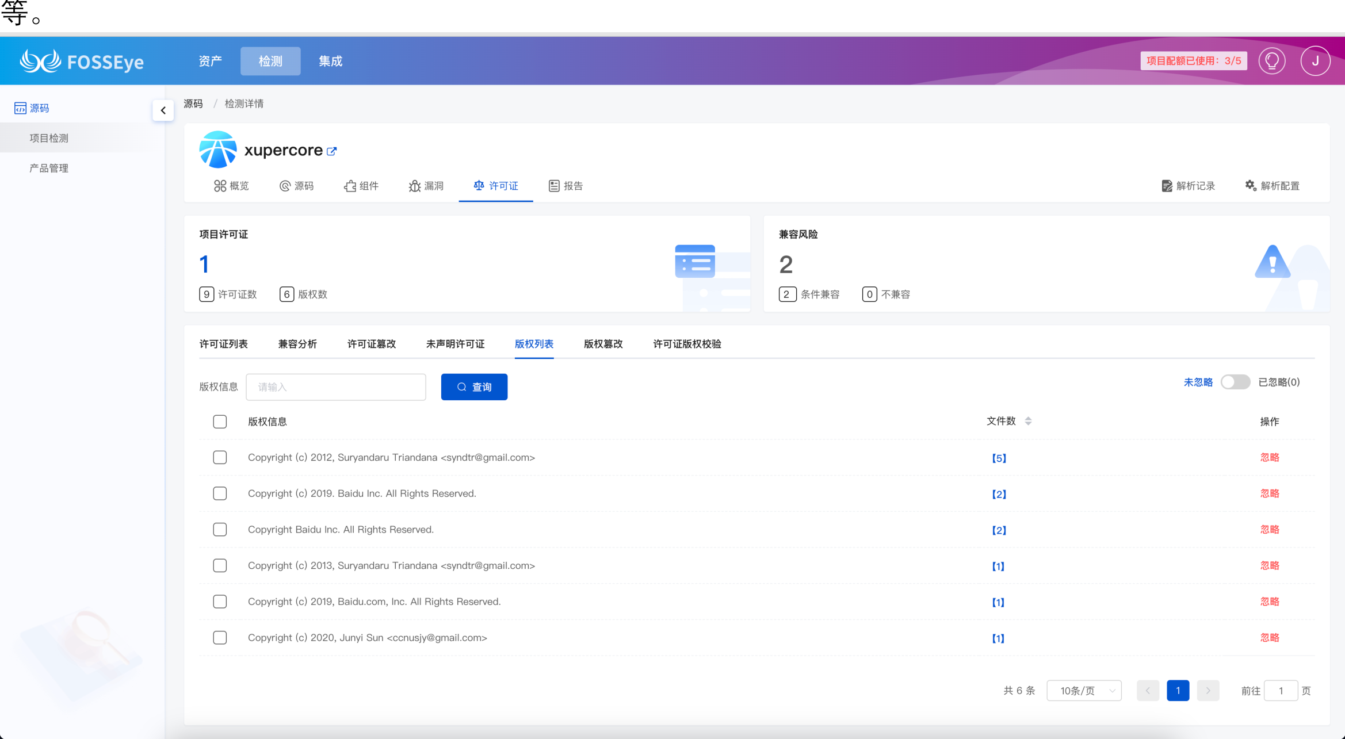The width and height of the screenshot is (1345, 739).
Task: Switch to 许可证版权校验 subtab
Action: 687,344
